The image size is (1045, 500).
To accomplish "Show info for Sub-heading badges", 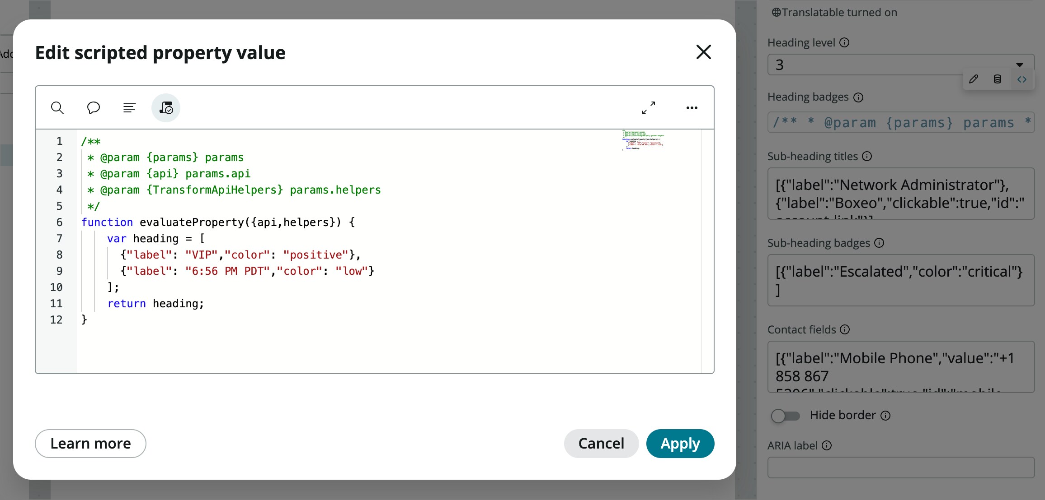I will [x=879, y=243].
